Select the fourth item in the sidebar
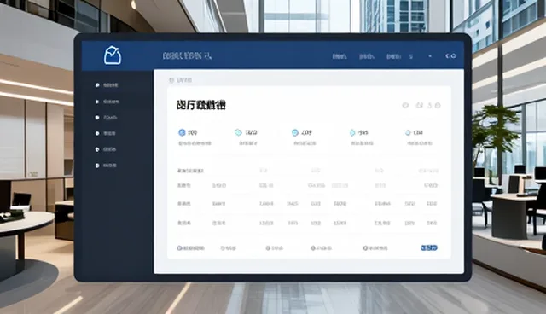Image resolution: width=546 pixels, height=314 pixels. pos(105,133)
